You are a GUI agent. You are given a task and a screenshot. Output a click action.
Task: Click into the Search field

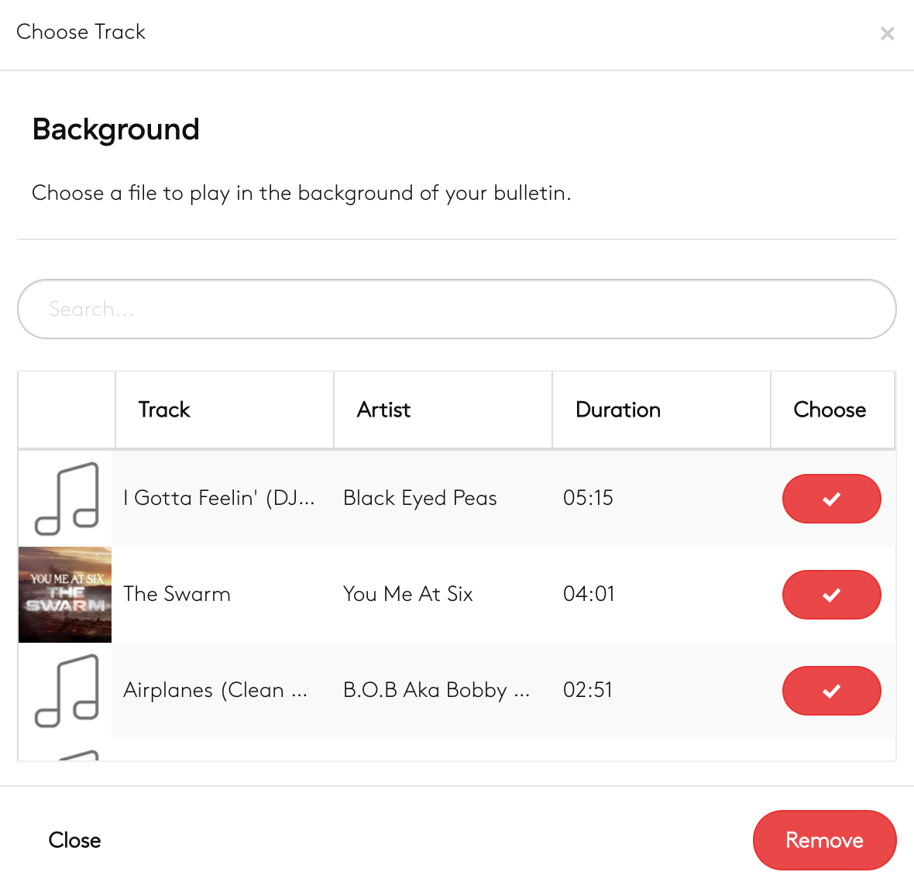coord(456,309)
